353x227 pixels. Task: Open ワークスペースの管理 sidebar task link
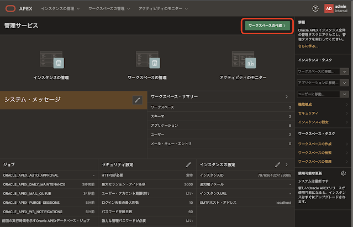click(315, 162)
